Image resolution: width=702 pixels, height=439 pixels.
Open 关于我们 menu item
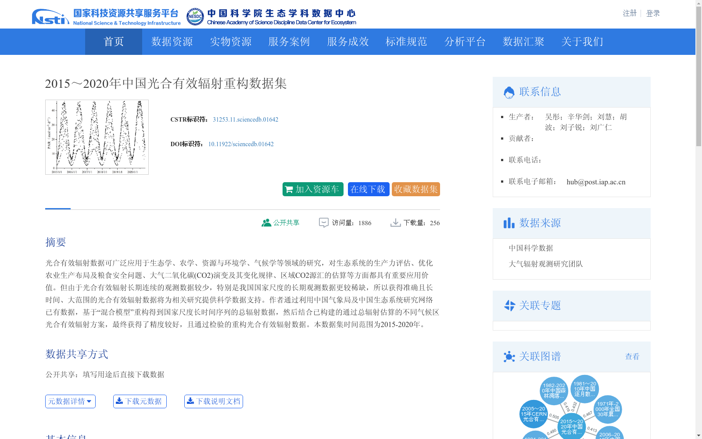coord(582,42)
